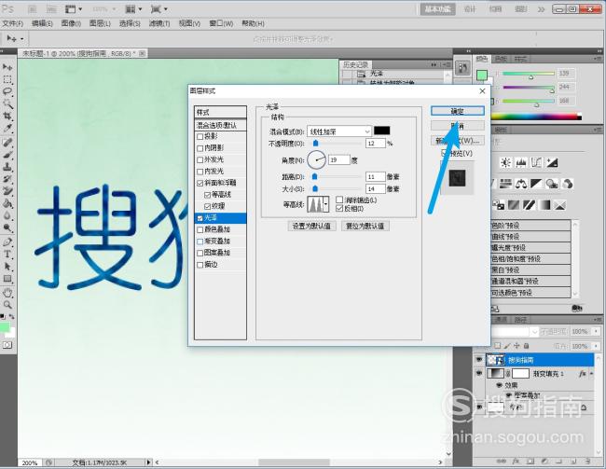Select the Zoom magnifier tool
The width and height of the screenshot is (606, 469).
pos(7,305)
